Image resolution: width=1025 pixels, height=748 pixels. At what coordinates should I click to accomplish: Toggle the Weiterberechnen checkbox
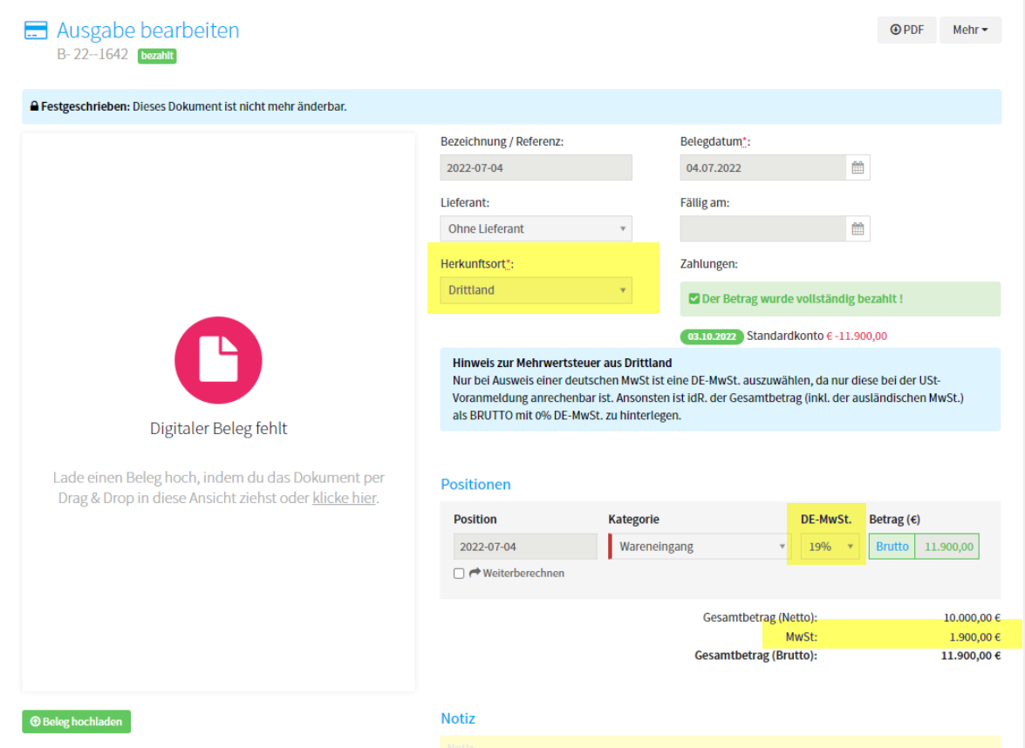[x=459, y=573]
